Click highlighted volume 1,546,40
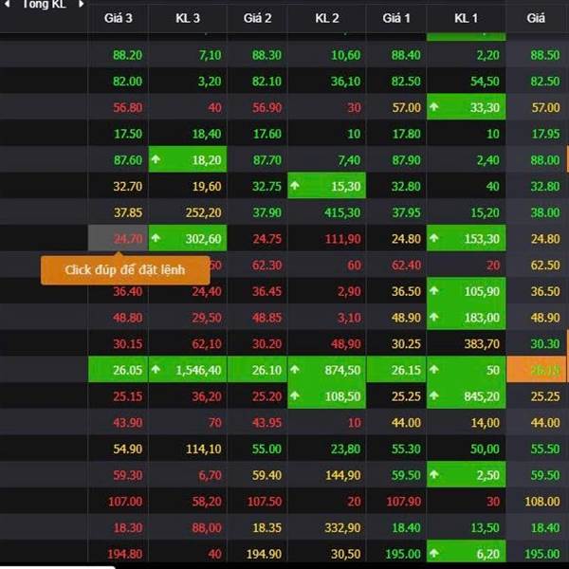 188,370
